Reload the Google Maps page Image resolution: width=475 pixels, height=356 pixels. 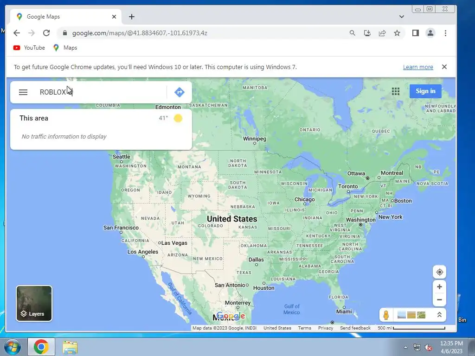coord(46,33)
